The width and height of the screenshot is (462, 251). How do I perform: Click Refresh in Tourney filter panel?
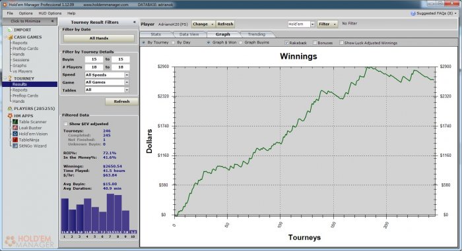click(x=121, y=101)
